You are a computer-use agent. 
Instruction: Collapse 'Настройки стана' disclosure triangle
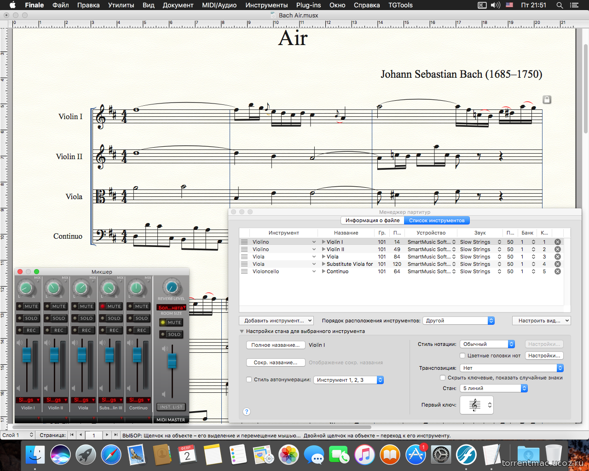(x=242, y=331)
